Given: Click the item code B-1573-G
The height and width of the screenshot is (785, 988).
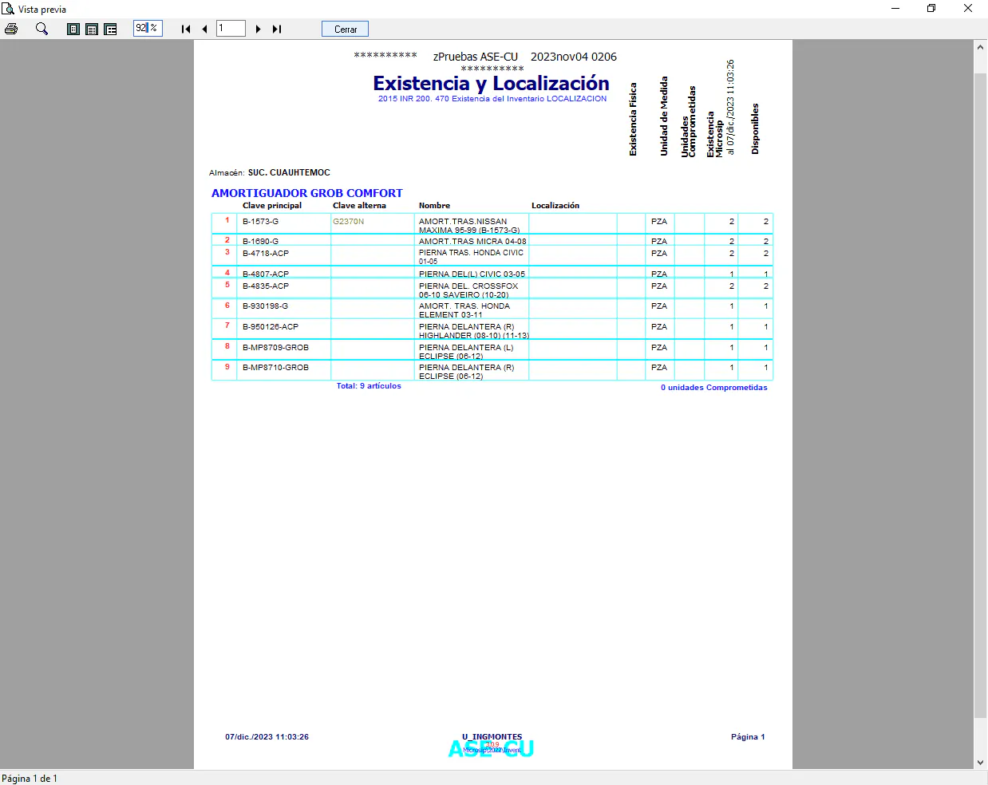Looking at the screenshot, I should pos(261,222).
